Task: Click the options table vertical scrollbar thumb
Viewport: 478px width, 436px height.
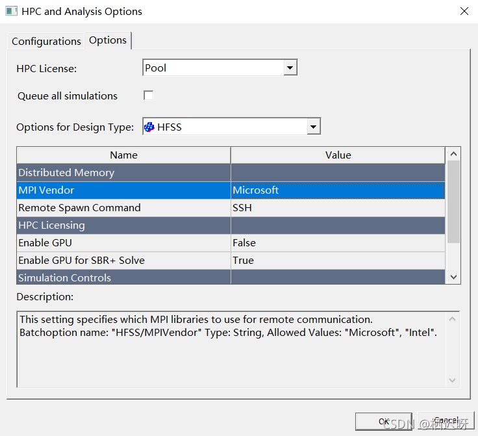Action: (453, 201)
